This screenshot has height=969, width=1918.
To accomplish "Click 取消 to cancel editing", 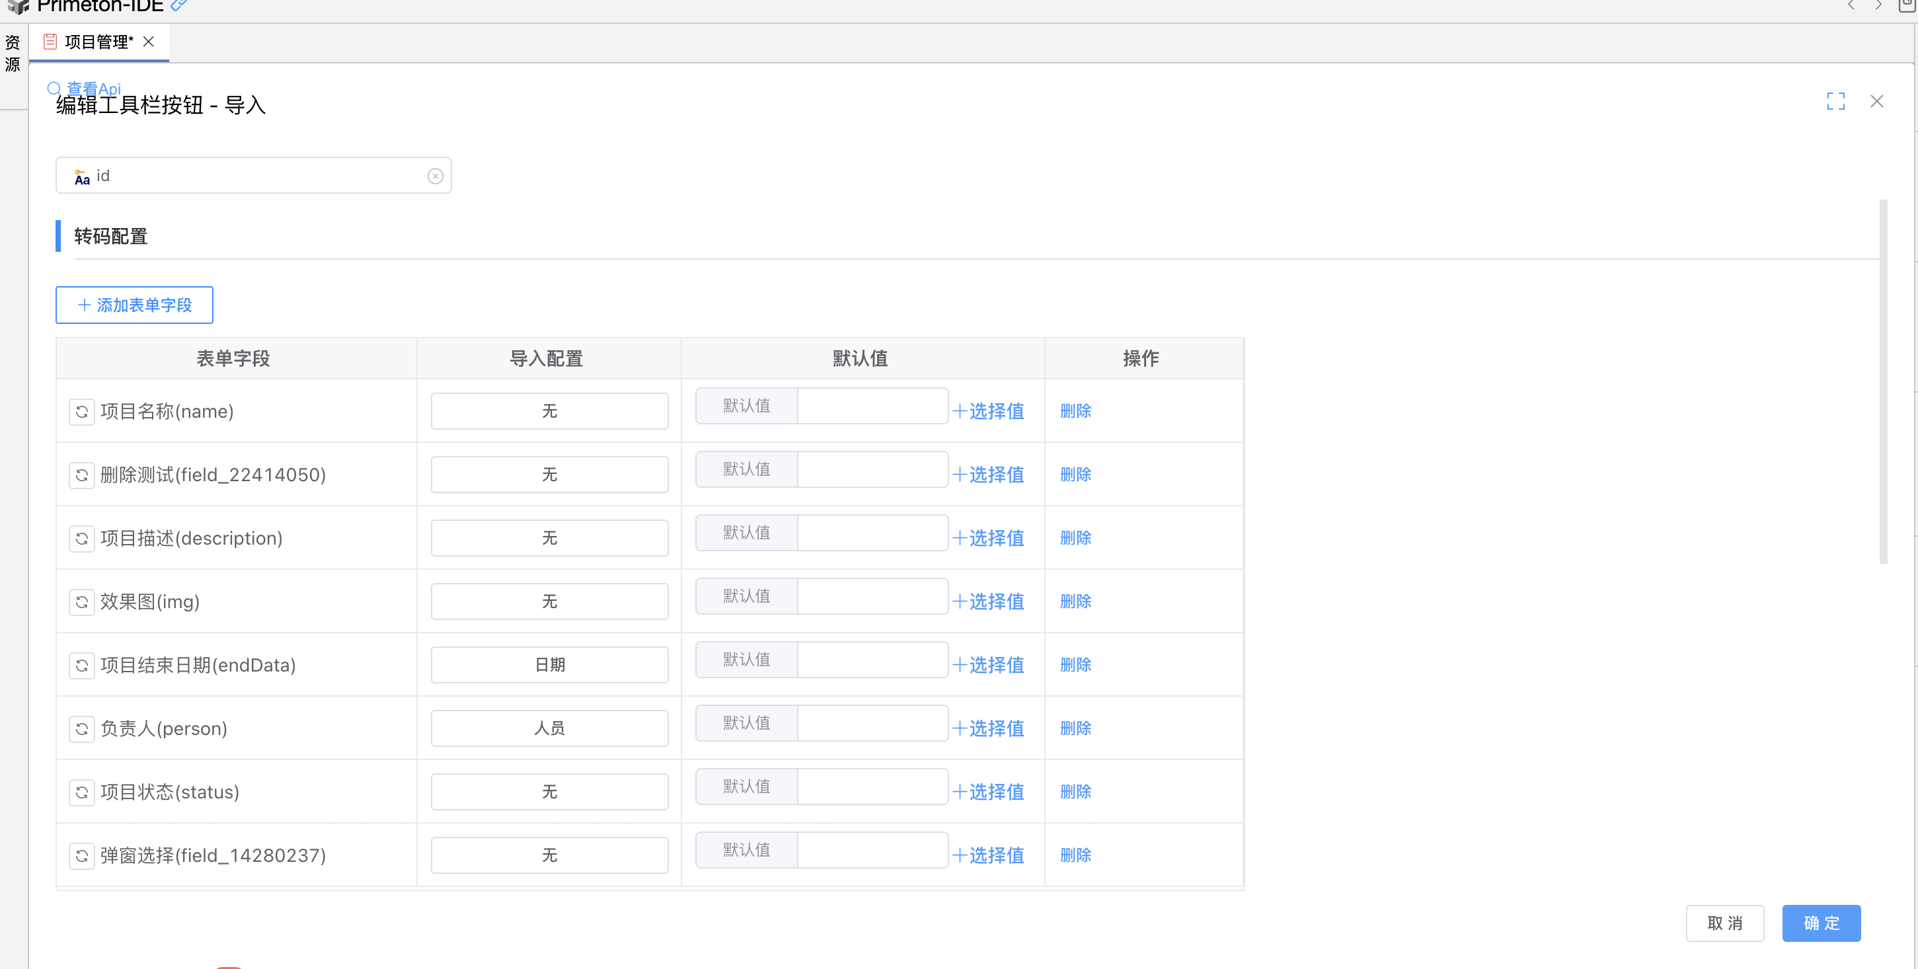I will point(1724,923).
